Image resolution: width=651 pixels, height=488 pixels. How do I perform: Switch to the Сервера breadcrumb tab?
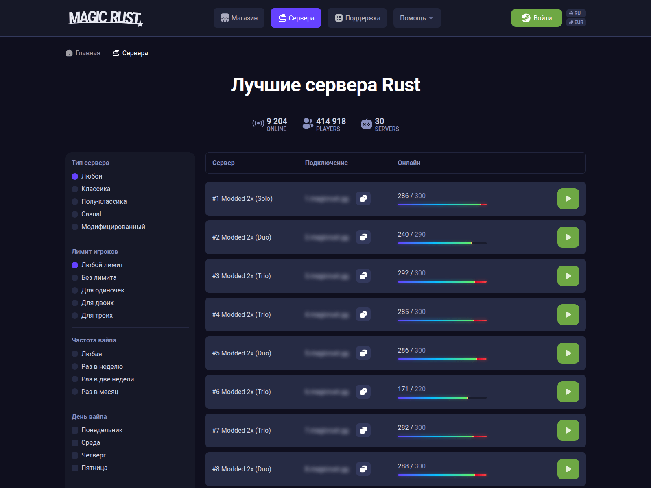point(130,53)
